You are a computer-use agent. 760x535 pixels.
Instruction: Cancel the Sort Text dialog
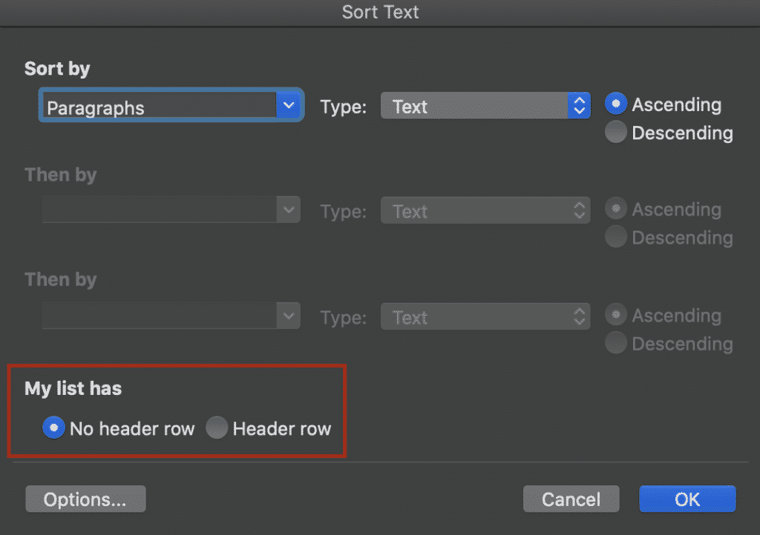coord(571,499)
